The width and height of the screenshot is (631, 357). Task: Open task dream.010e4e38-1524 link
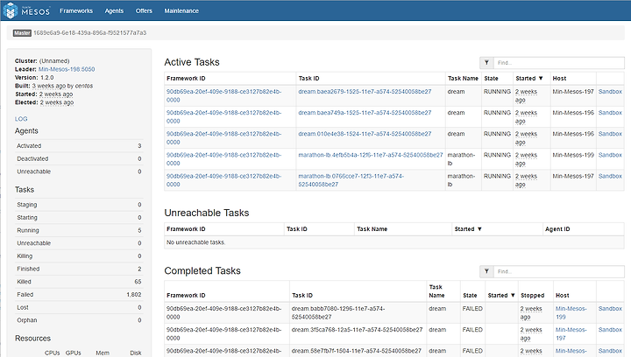pos(365,134)
